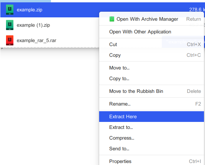The image size is (205, 165).
Task: Open the Compress… dialog
Action: 122,138
